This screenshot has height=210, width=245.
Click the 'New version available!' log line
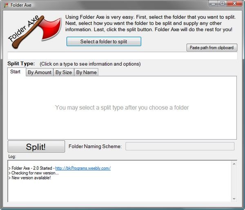[x=30, y=178]
